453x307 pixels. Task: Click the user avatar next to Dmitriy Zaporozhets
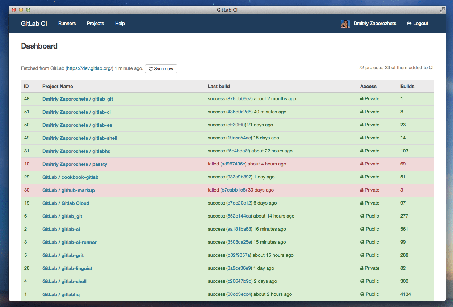pos(345,24)
